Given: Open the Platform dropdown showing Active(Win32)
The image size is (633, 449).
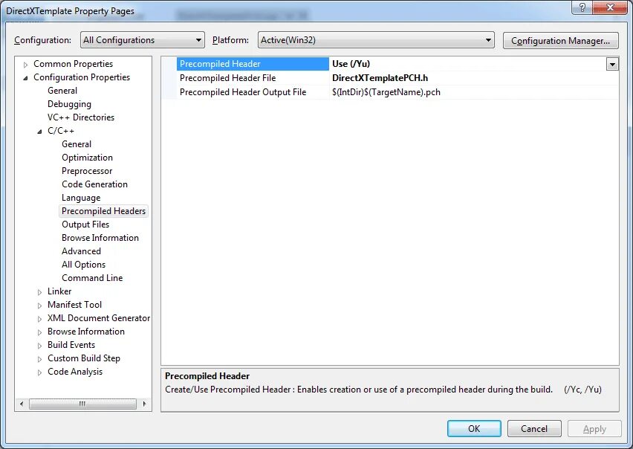Looking at the screenshot, I should (x=376, y=40).
